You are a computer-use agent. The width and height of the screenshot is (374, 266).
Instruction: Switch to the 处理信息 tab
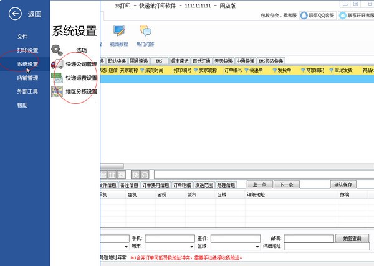(x=226, y=185)
